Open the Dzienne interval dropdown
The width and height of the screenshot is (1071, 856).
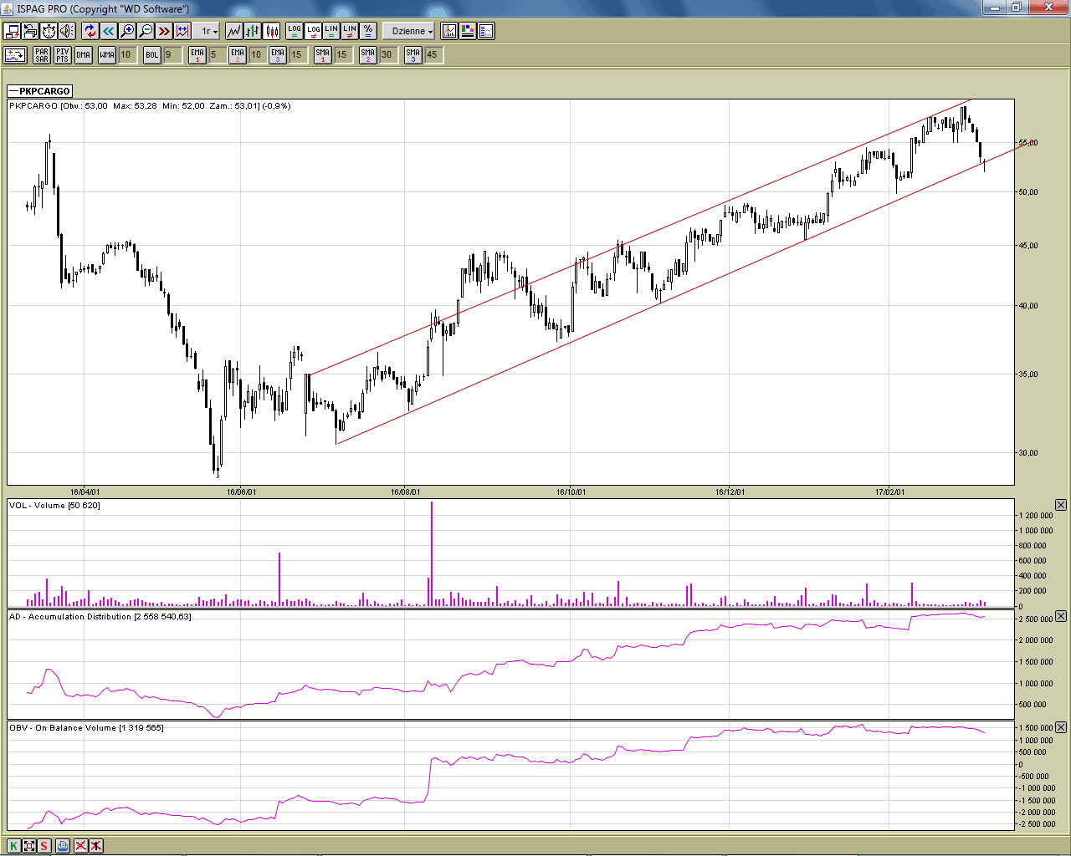coord(412,31)
